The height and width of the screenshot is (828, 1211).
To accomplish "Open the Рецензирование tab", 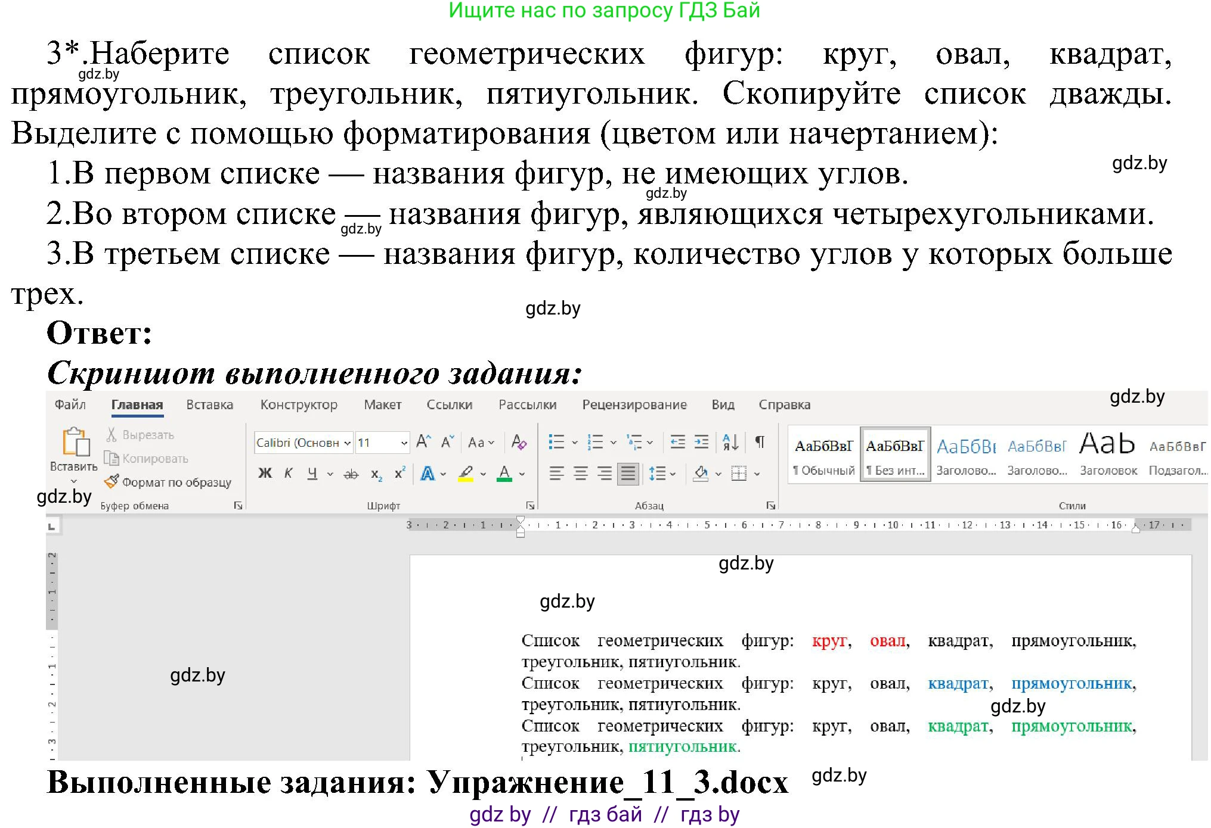I will 634,405.
